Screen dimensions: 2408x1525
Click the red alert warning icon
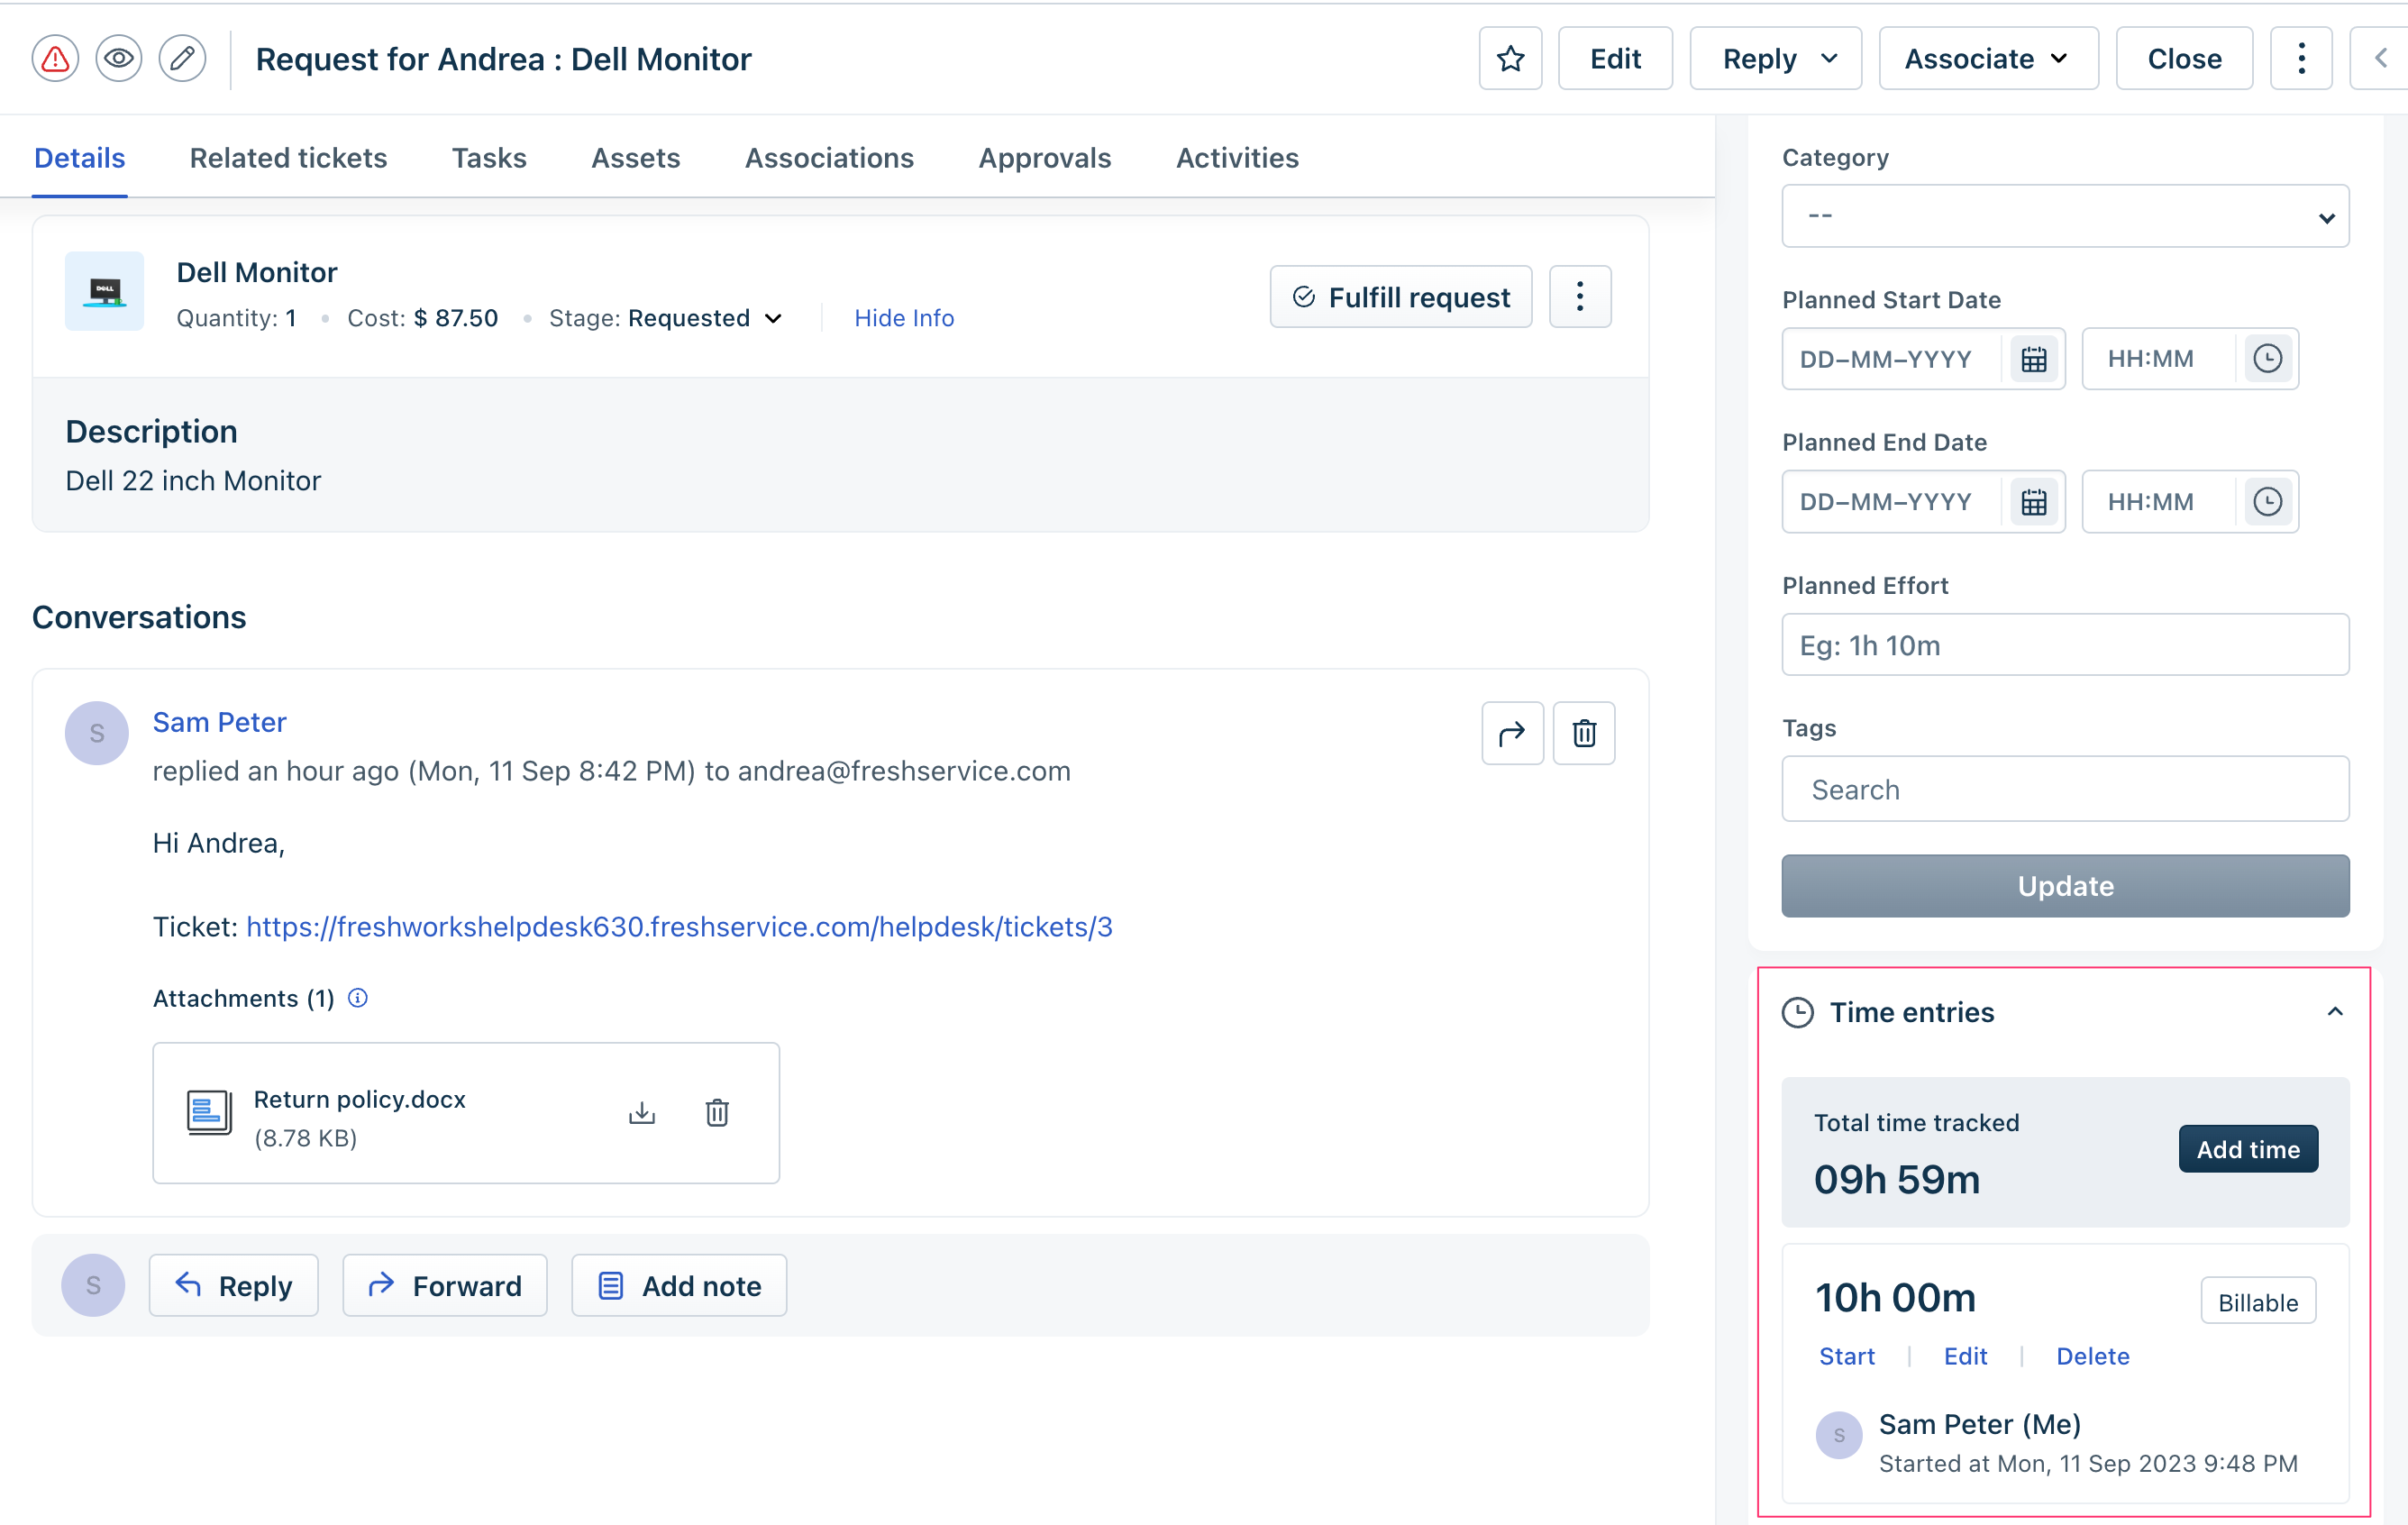tap(56, 59)
